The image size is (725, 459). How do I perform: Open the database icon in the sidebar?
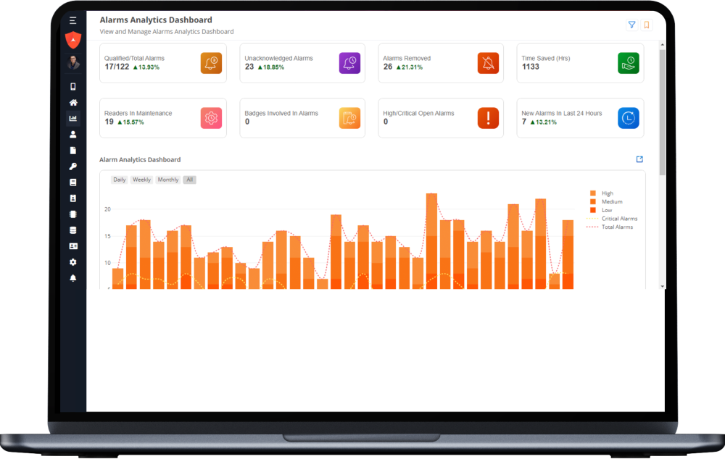point(72,230)
